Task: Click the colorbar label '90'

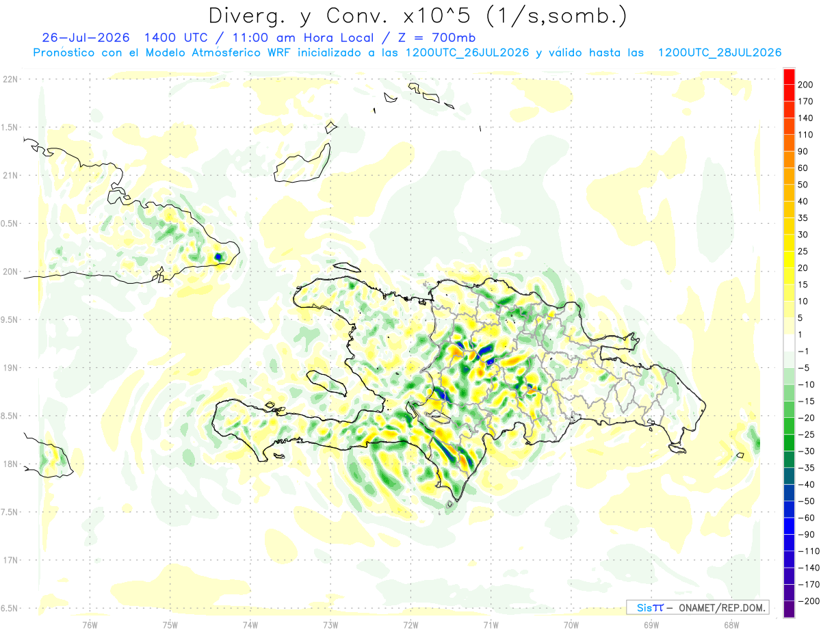Action: [804, 151]
